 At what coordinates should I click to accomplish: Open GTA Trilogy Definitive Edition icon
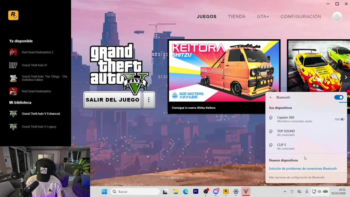pyautogui.click(x=13, y=78)
